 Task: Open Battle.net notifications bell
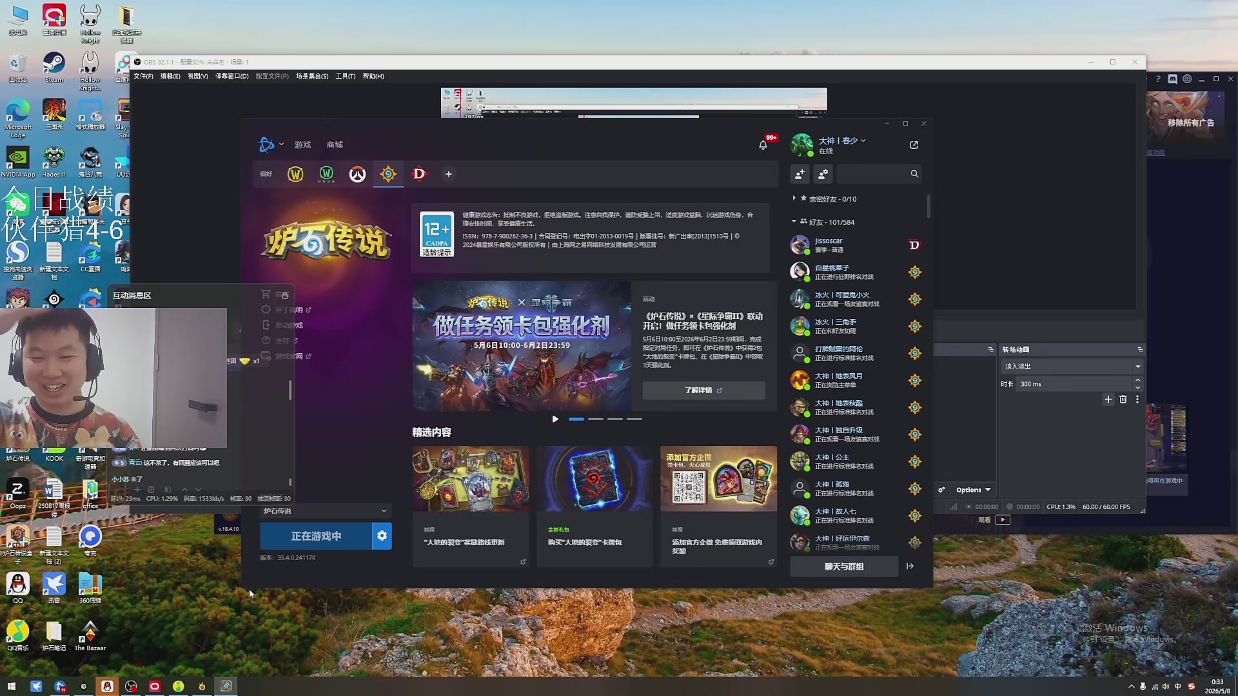tap(763, 145)
